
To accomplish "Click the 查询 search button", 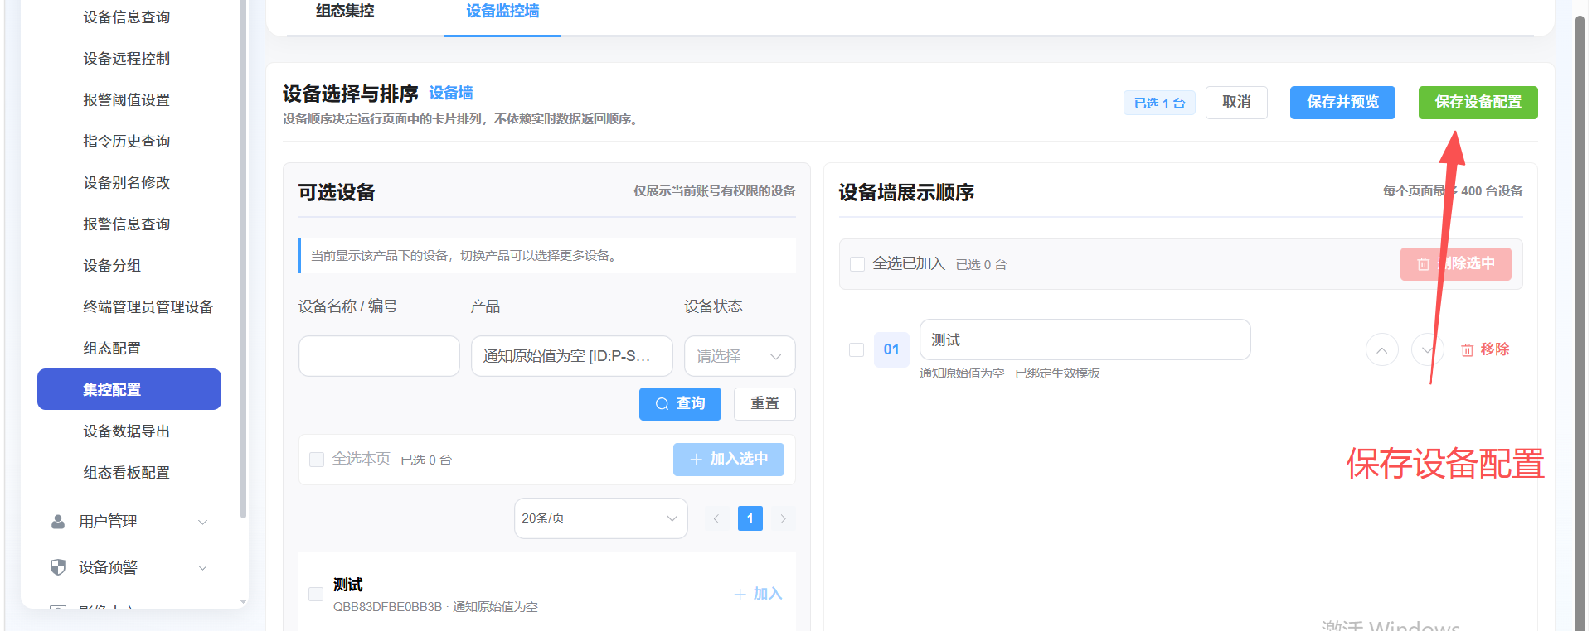I will click(680, 404).
